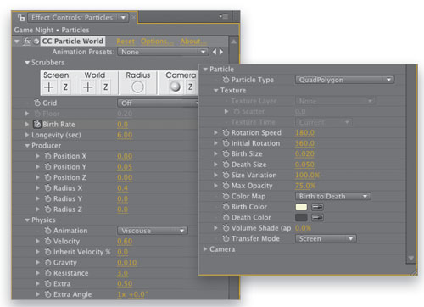The width and height of the screenshot is (424, 307).
Task: Open the Grid dropdown set to Off
Action: tap(159, 103)
